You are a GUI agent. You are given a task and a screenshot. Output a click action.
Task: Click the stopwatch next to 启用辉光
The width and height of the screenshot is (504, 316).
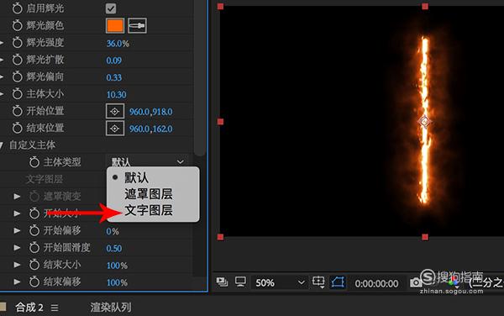click(18, 8)
